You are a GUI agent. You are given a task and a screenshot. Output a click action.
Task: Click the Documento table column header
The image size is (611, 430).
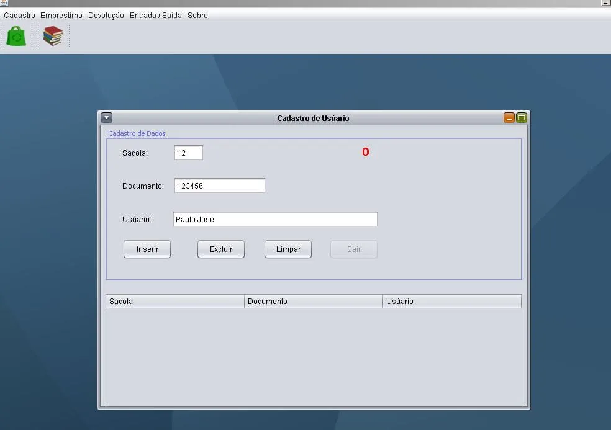click(314, 302)
